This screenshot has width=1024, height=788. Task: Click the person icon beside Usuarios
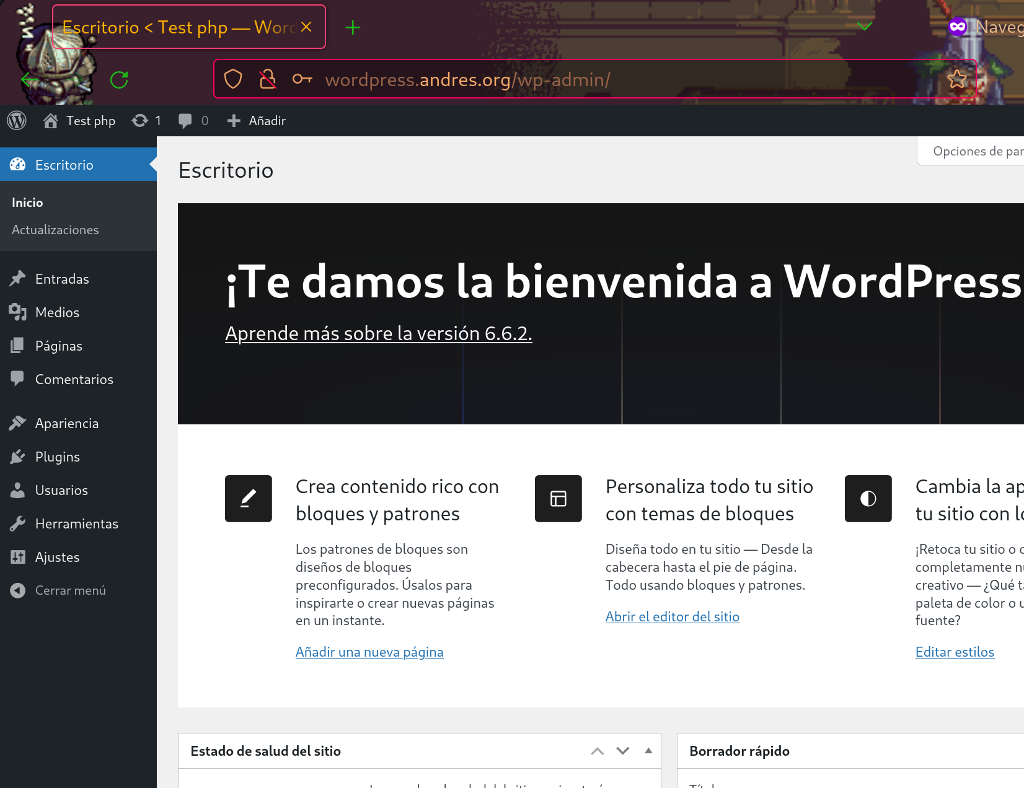(17, 490)
